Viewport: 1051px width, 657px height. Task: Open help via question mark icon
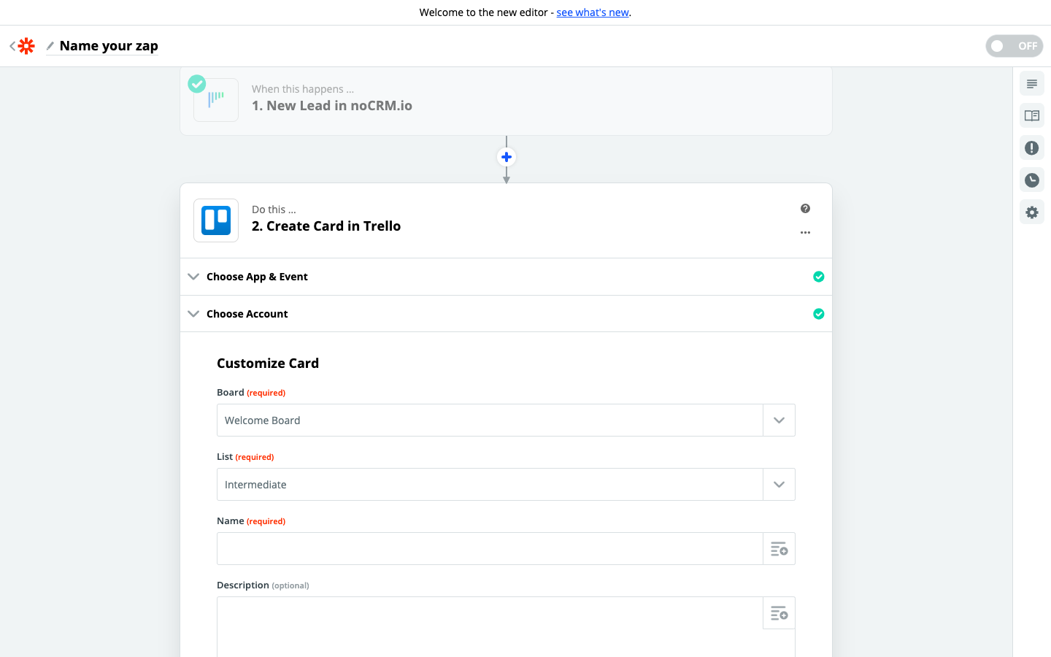point(805,208)
